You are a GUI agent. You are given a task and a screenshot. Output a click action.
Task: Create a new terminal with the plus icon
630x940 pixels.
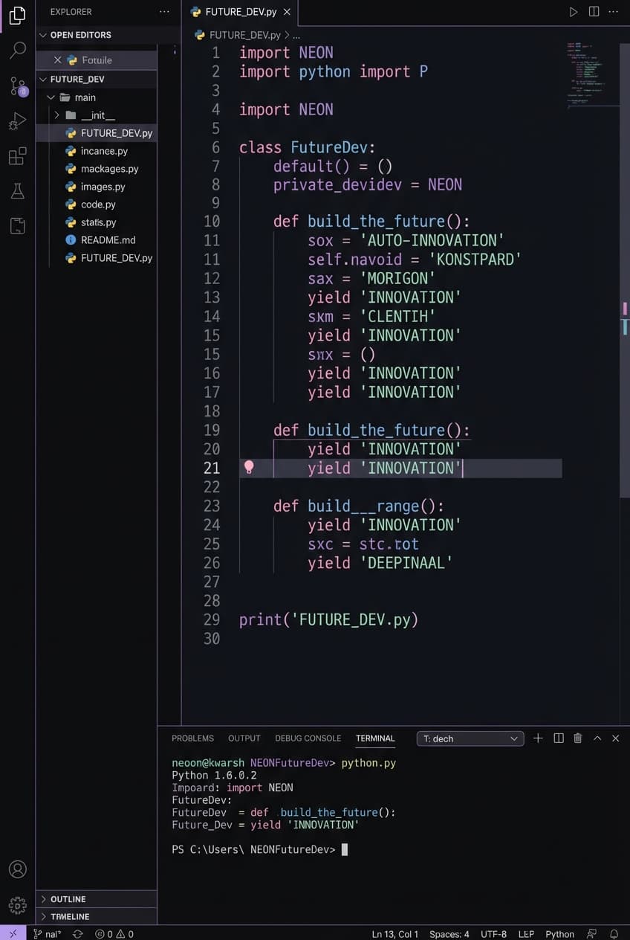(x=538, y=738)
